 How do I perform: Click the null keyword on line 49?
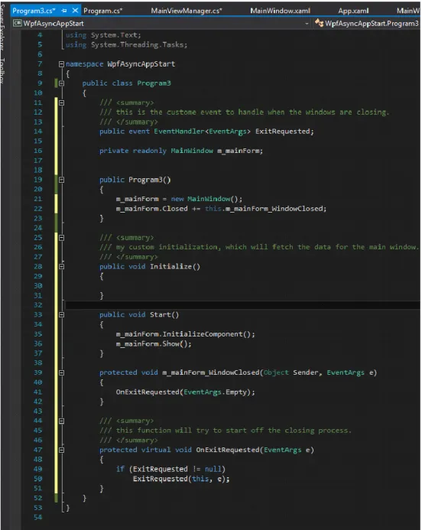click(x=213, y=469)
